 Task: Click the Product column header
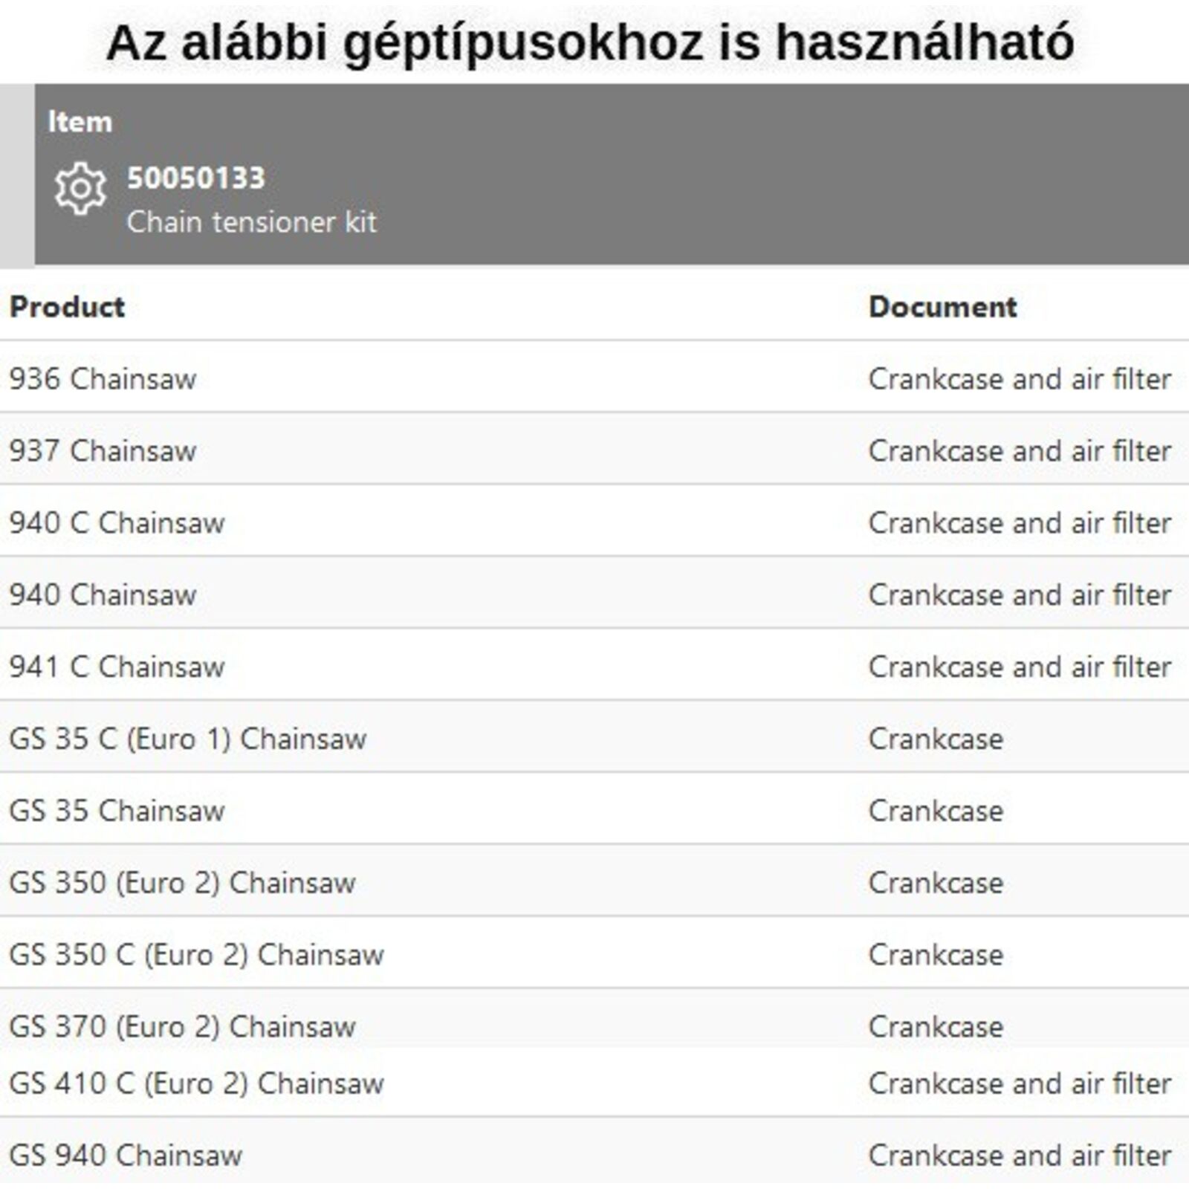(x=67, y=307)
